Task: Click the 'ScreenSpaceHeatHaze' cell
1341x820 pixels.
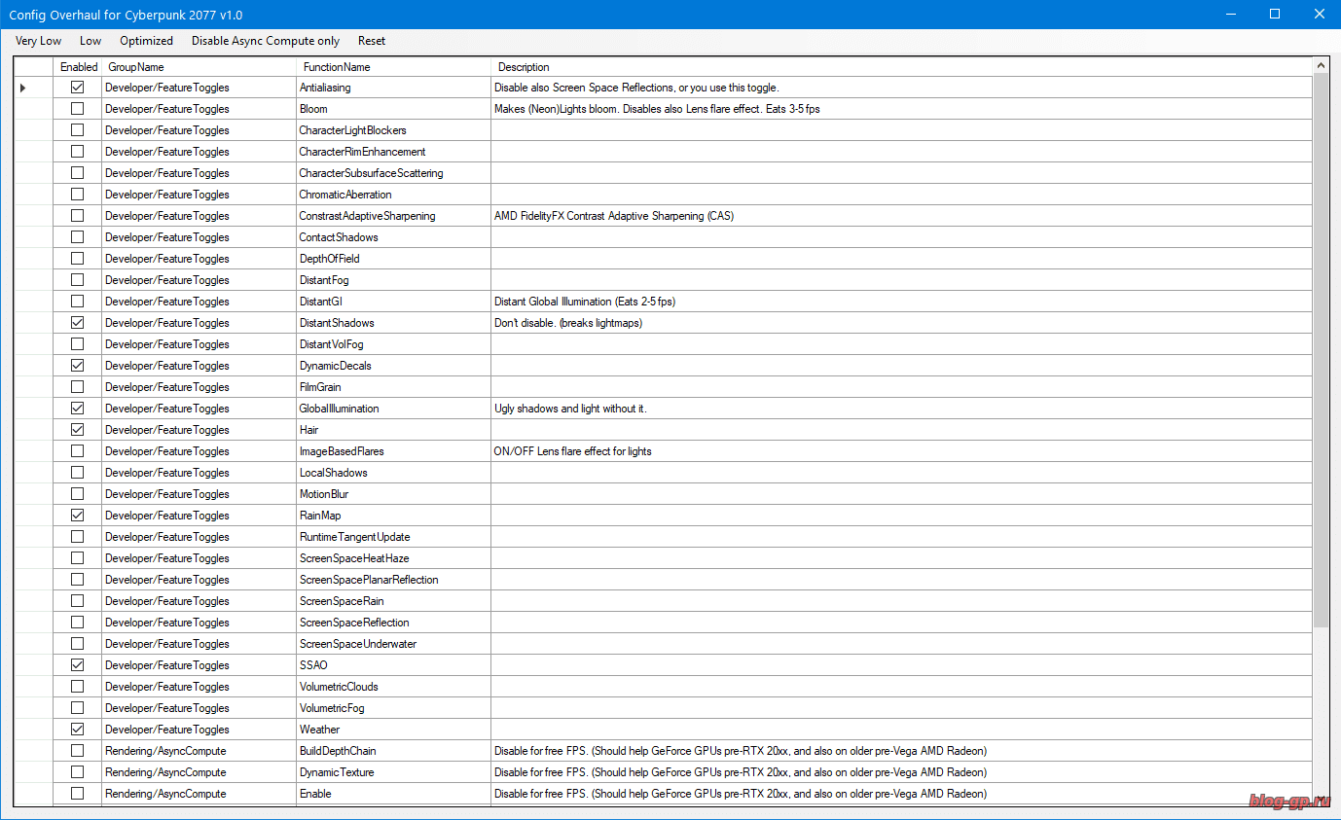Action: (x=393, y=558)
